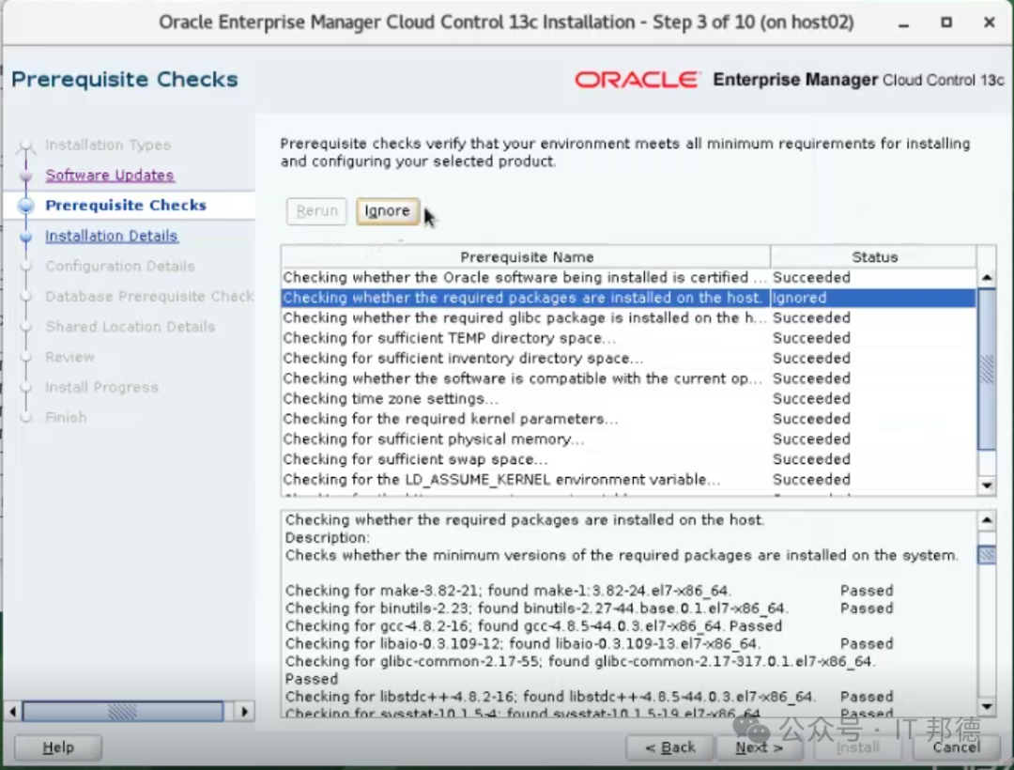Go Back to previous step
The height and width of the screenshot is (770, 1014).
coord(670,747)
